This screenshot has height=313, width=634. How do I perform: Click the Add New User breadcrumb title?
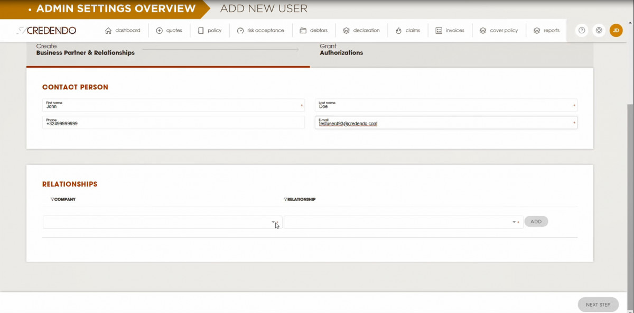tap(264, 8)
